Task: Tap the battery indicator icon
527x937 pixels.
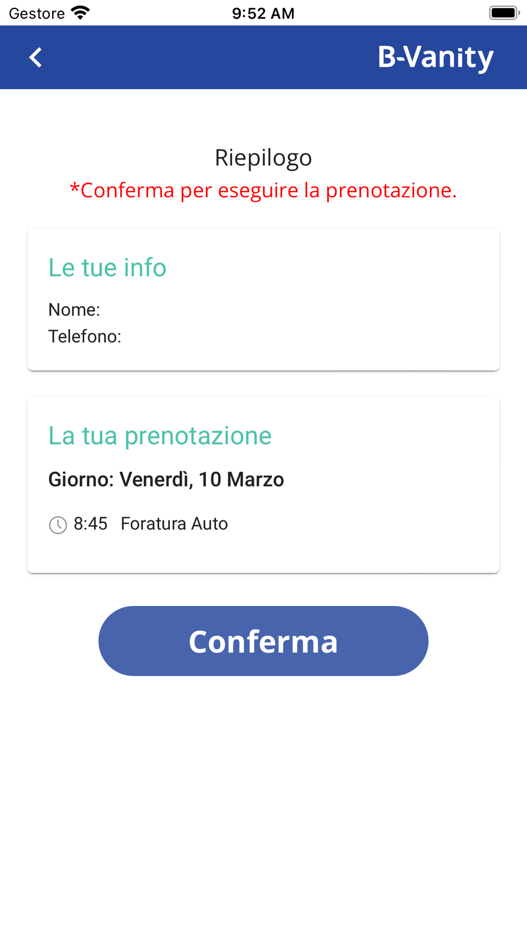Action: tap(504, 13)
